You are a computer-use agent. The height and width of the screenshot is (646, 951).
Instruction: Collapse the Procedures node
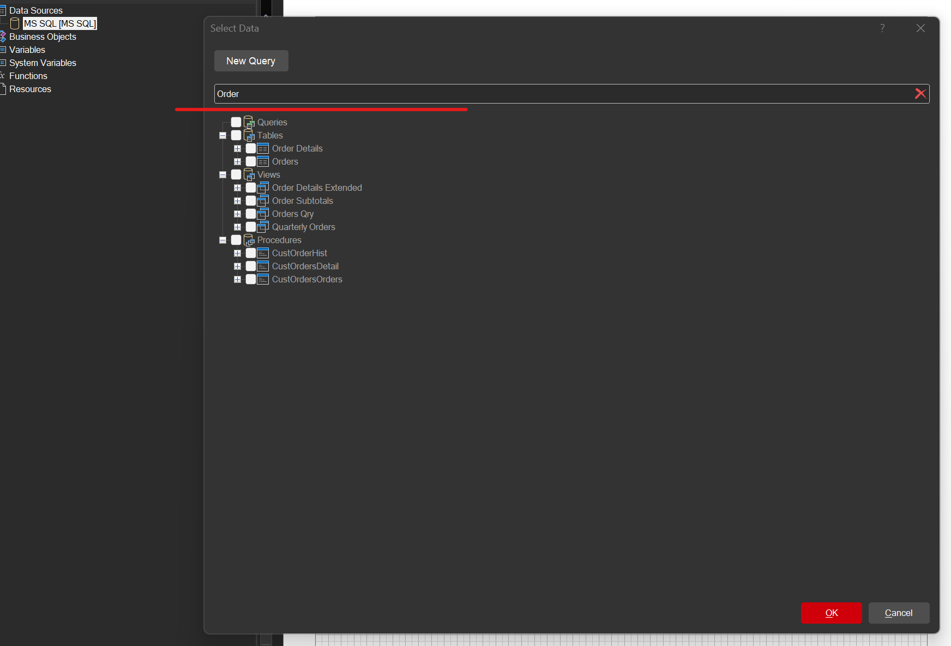tap(222, 240)
